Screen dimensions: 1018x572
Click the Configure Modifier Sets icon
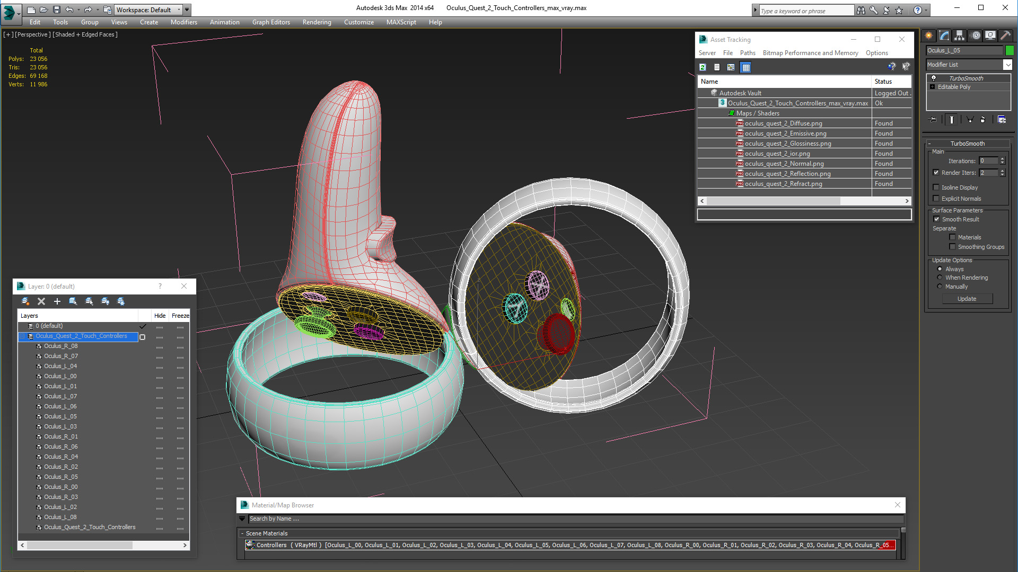pyautogui.click(x=1002, y=120)
